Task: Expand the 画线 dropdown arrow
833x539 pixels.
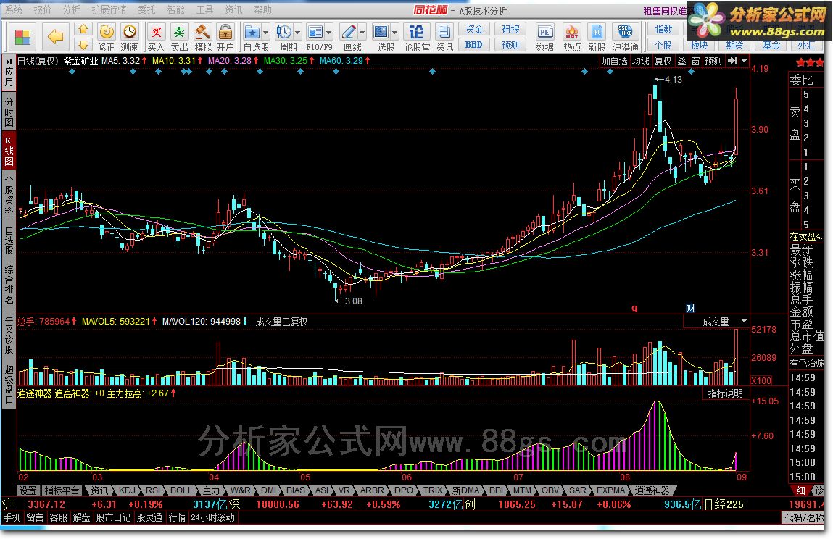Action: pos(362,33)
